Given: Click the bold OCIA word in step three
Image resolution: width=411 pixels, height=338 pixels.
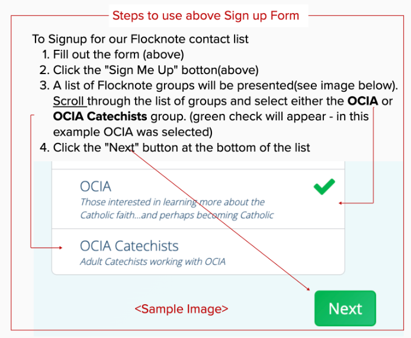Looking at the screenshot, I should click(x=363, y=101).
